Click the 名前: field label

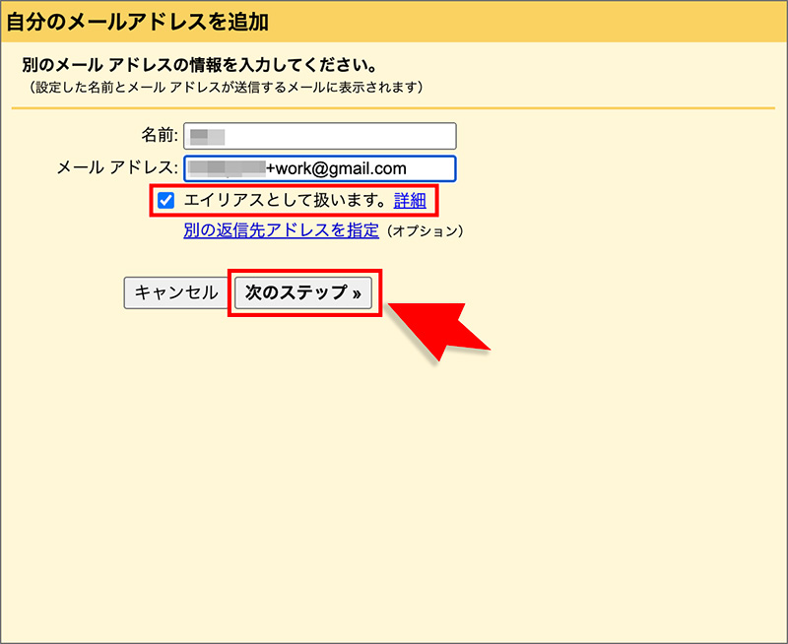coord(160,135)
